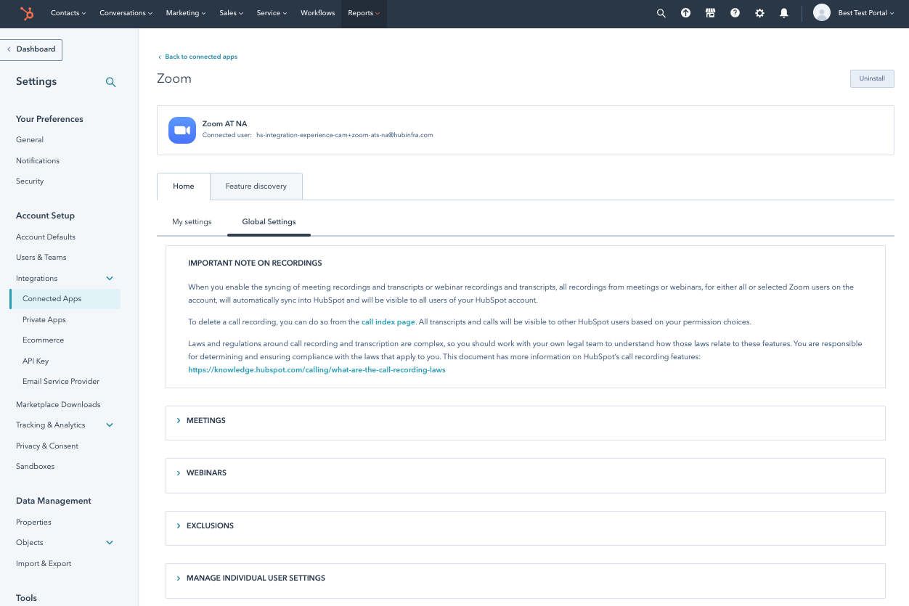This screenshot has height=606, width=909.
Task: Open Notifications preferences
Action: [x=38, y=161]
